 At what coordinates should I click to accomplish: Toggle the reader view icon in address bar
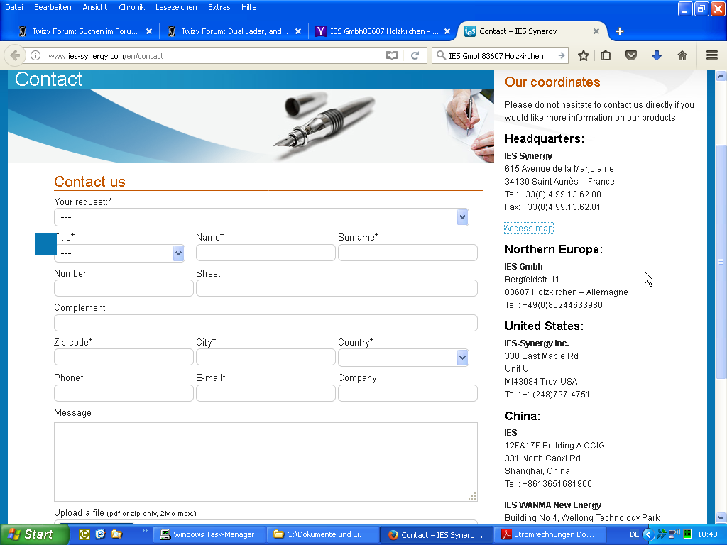[391, 55]
